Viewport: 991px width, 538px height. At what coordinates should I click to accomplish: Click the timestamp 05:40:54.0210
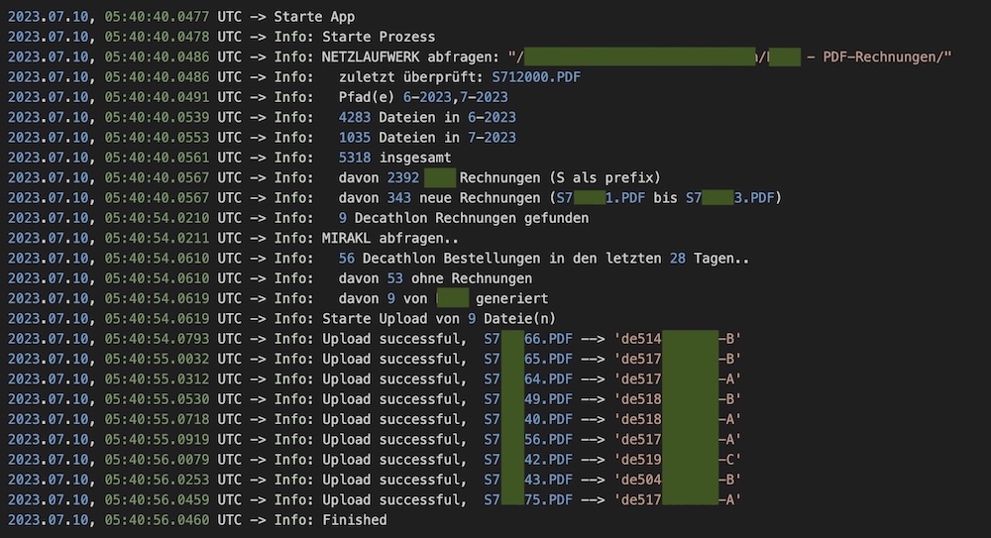click(x=157, y=219)
